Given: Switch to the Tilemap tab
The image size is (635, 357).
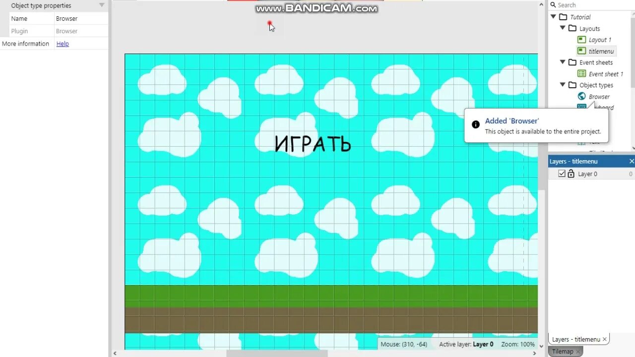Looking at the screenshot, I should point(563,352).
